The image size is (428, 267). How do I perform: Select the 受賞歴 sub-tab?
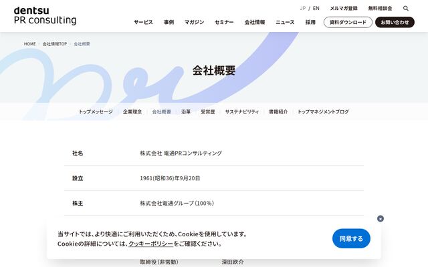point(208,111)
